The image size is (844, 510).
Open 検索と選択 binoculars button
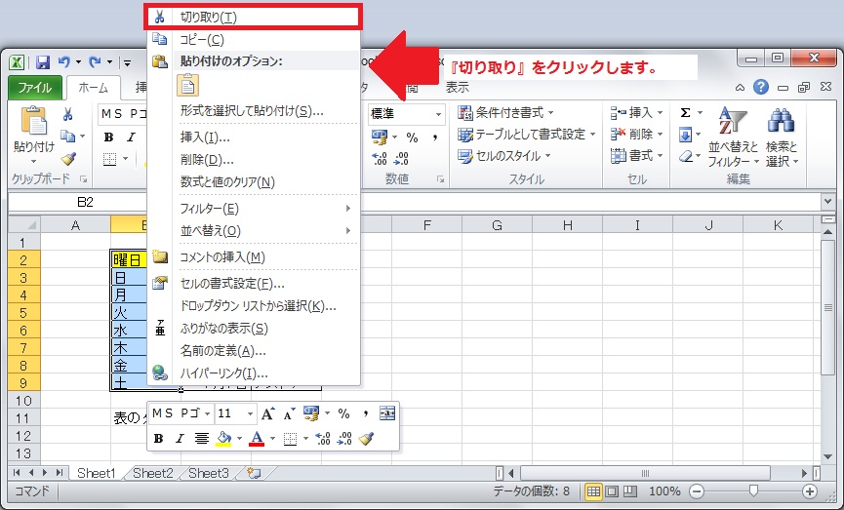click(x=782, y=137)
